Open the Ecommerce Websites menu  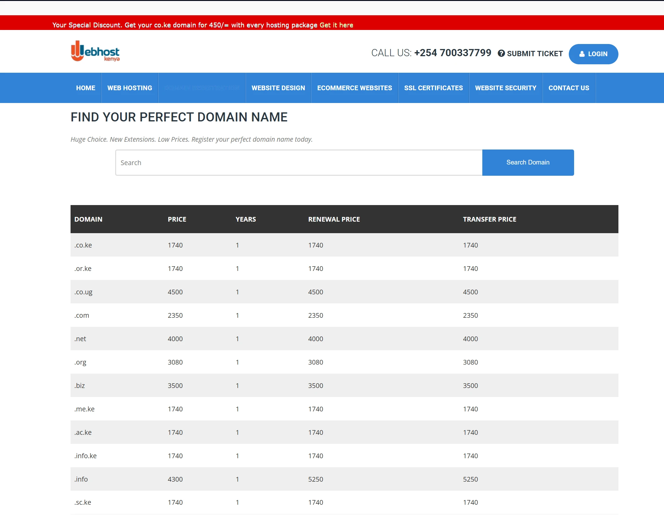pyautogui.click(x=354, y=88)
